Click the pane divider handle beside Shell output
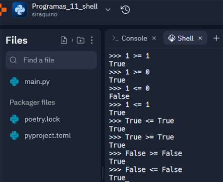Image resolution: width=223 pixels, height=182 pixels. pos(103,173)
